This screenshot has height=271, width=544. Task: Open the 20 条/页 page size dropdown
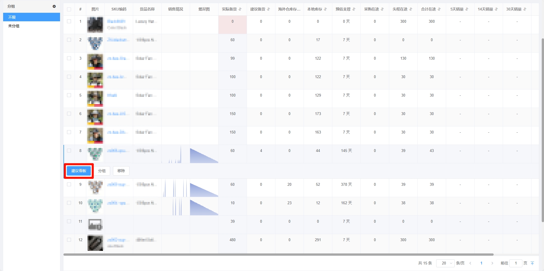pyautogui.click(x=445, y=263)
